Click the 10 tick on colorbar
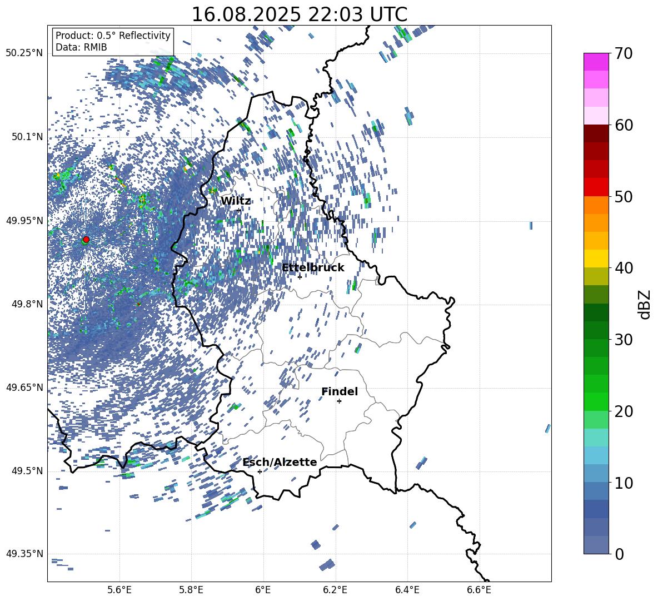This screenshot has height=601, width=658. point(623,483)
